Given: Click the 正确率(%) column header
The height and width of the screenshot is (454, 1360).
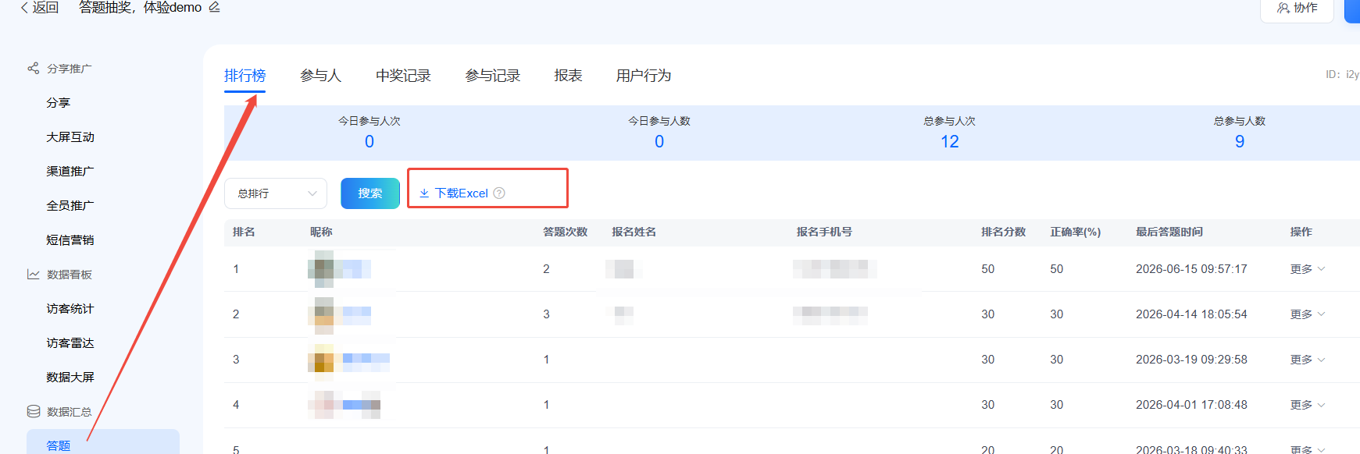Looking at the screenshot, I should 1075,232.
